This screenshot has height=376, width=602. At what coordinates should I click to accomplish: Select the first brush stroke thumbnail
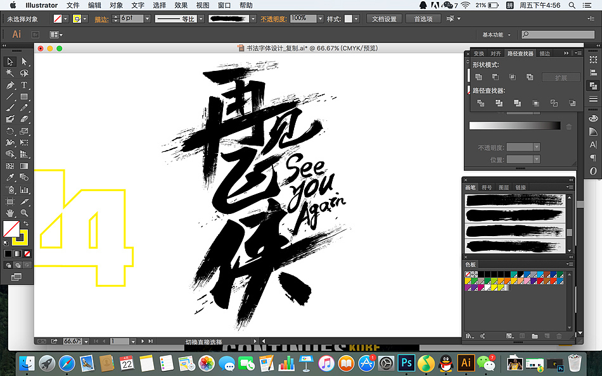515,200
